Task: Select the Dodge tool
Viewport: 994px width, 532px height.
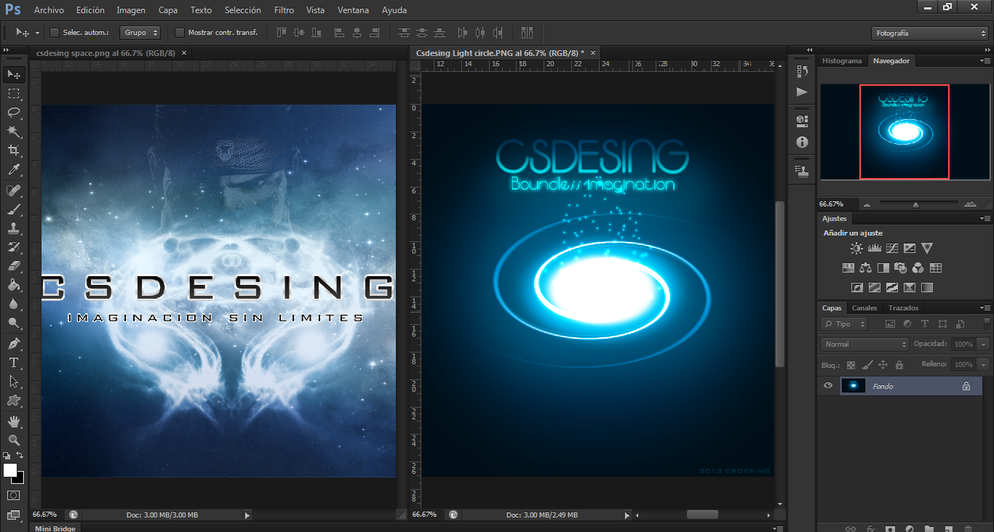Action: coord(14,323)
